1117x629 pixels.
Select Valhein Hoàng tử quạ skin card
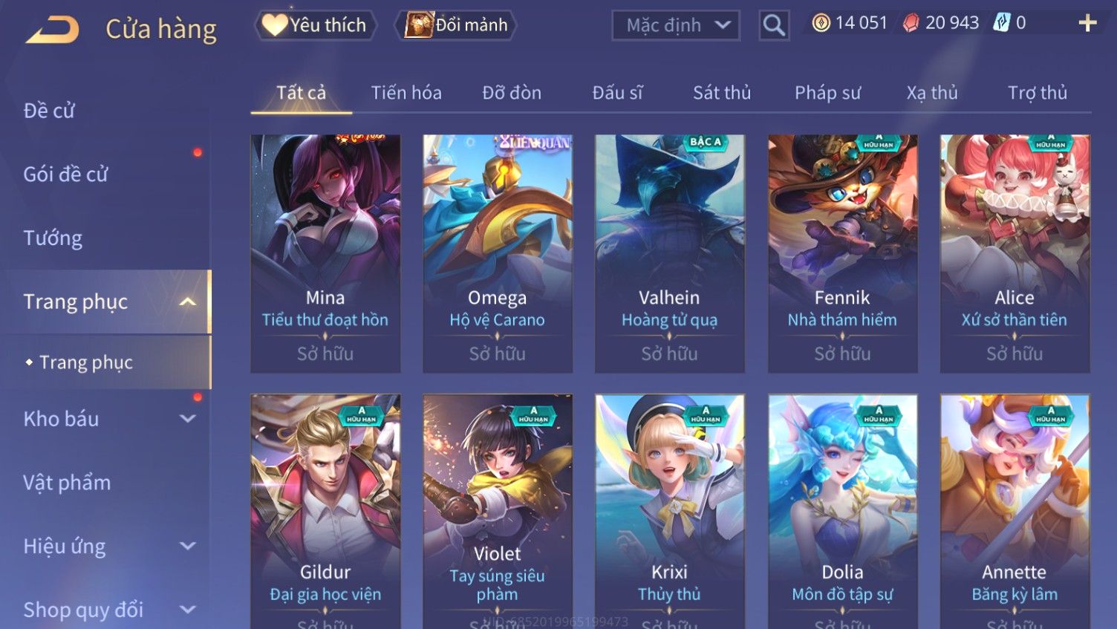pyautogui.click(x=669, y=253)
